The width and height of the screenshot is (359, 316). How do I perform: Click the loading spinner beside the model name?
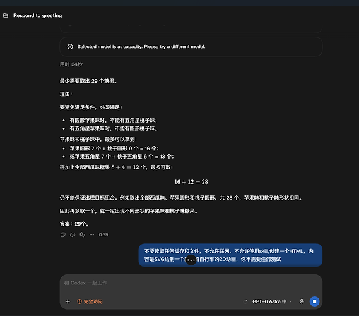pos(245,301)
